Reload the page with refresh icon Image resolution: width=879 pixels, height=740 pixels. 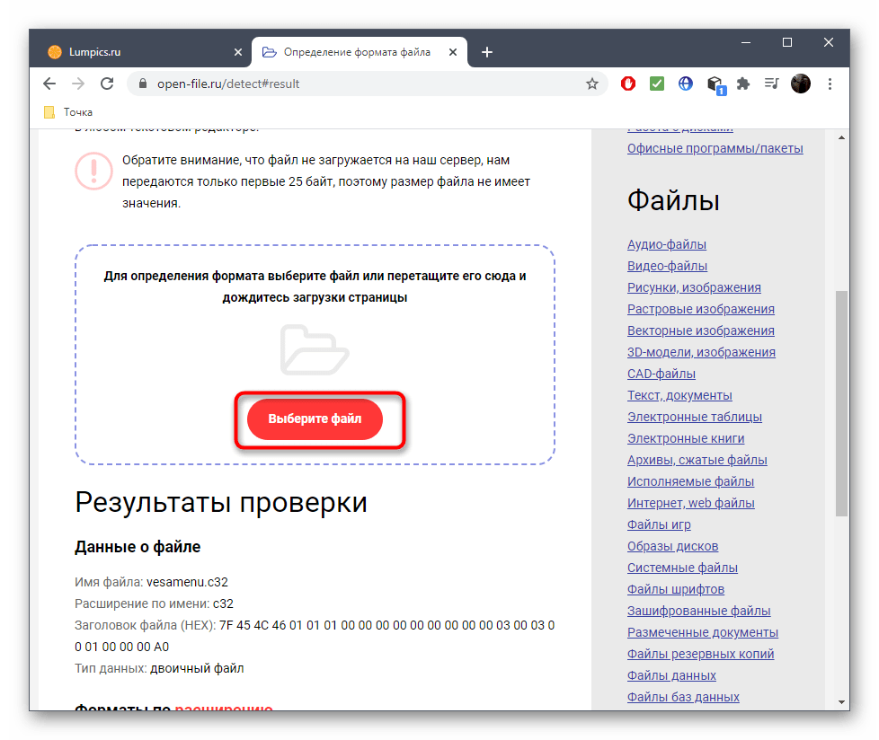point(107,84)
